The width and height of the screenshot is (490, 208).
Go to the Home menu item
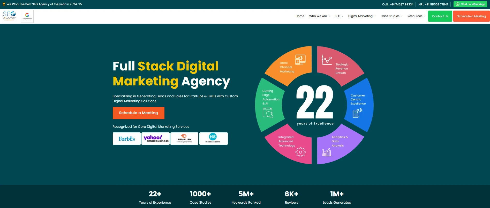(x=300, y=16)
